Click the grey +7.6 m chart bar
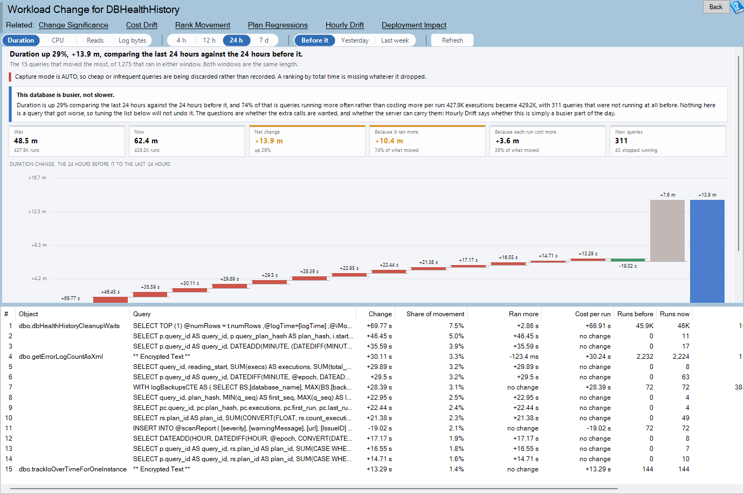 coord(667,231)
